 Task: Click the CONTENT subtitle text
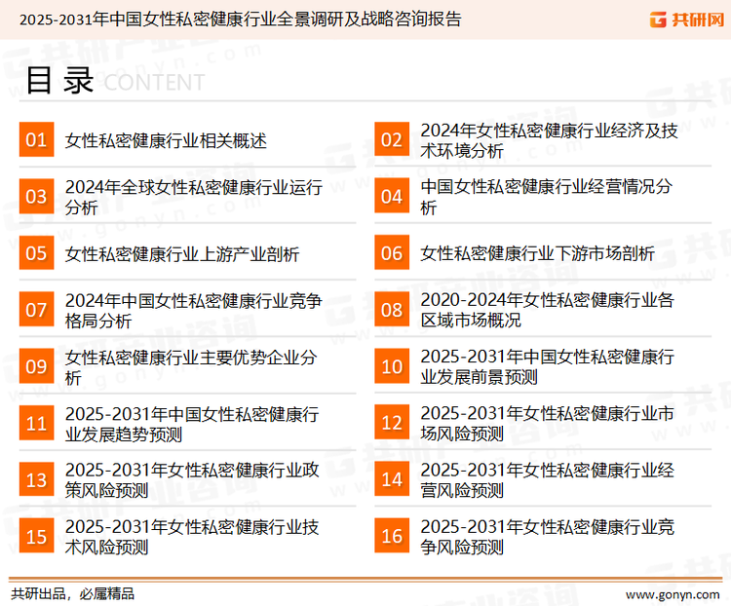(154, 83)
